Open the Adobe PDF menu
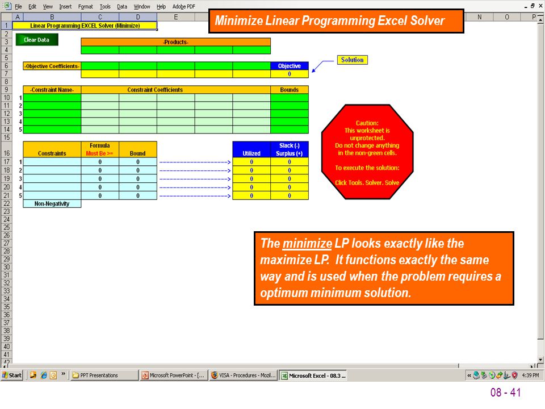This screenshot has height=409, width=545. pyautogui.click(x=184, y=6)
